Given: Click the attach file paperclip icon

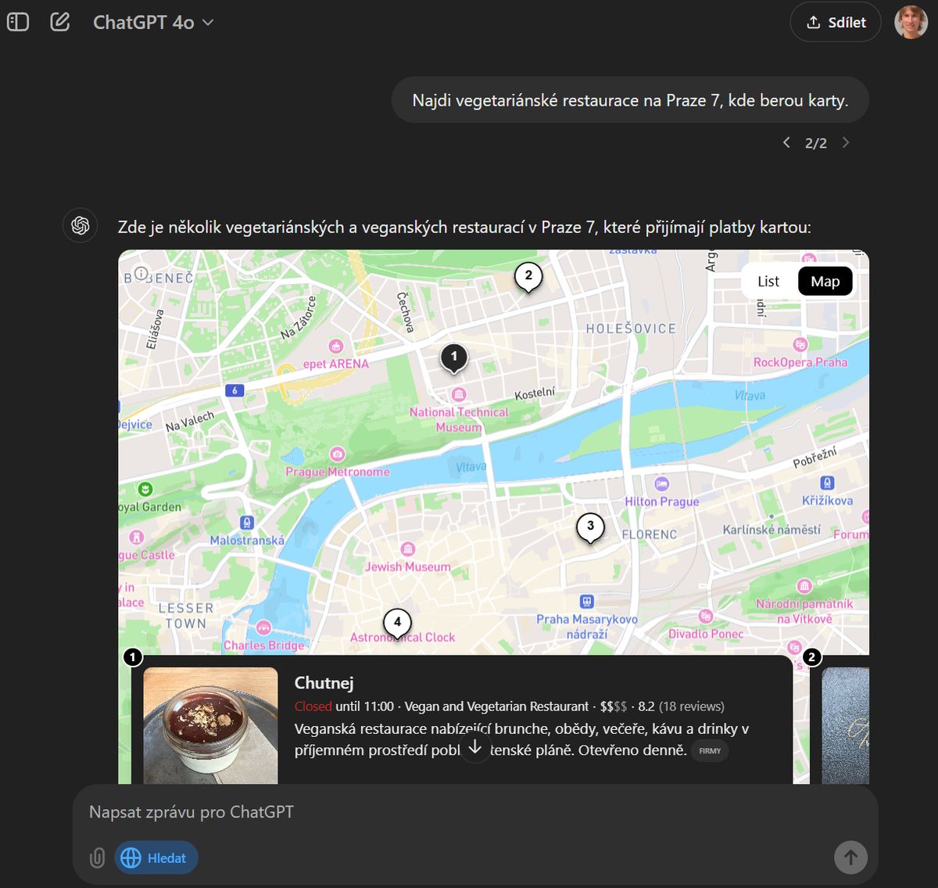Looking at the screenshot, I should 97,858.
